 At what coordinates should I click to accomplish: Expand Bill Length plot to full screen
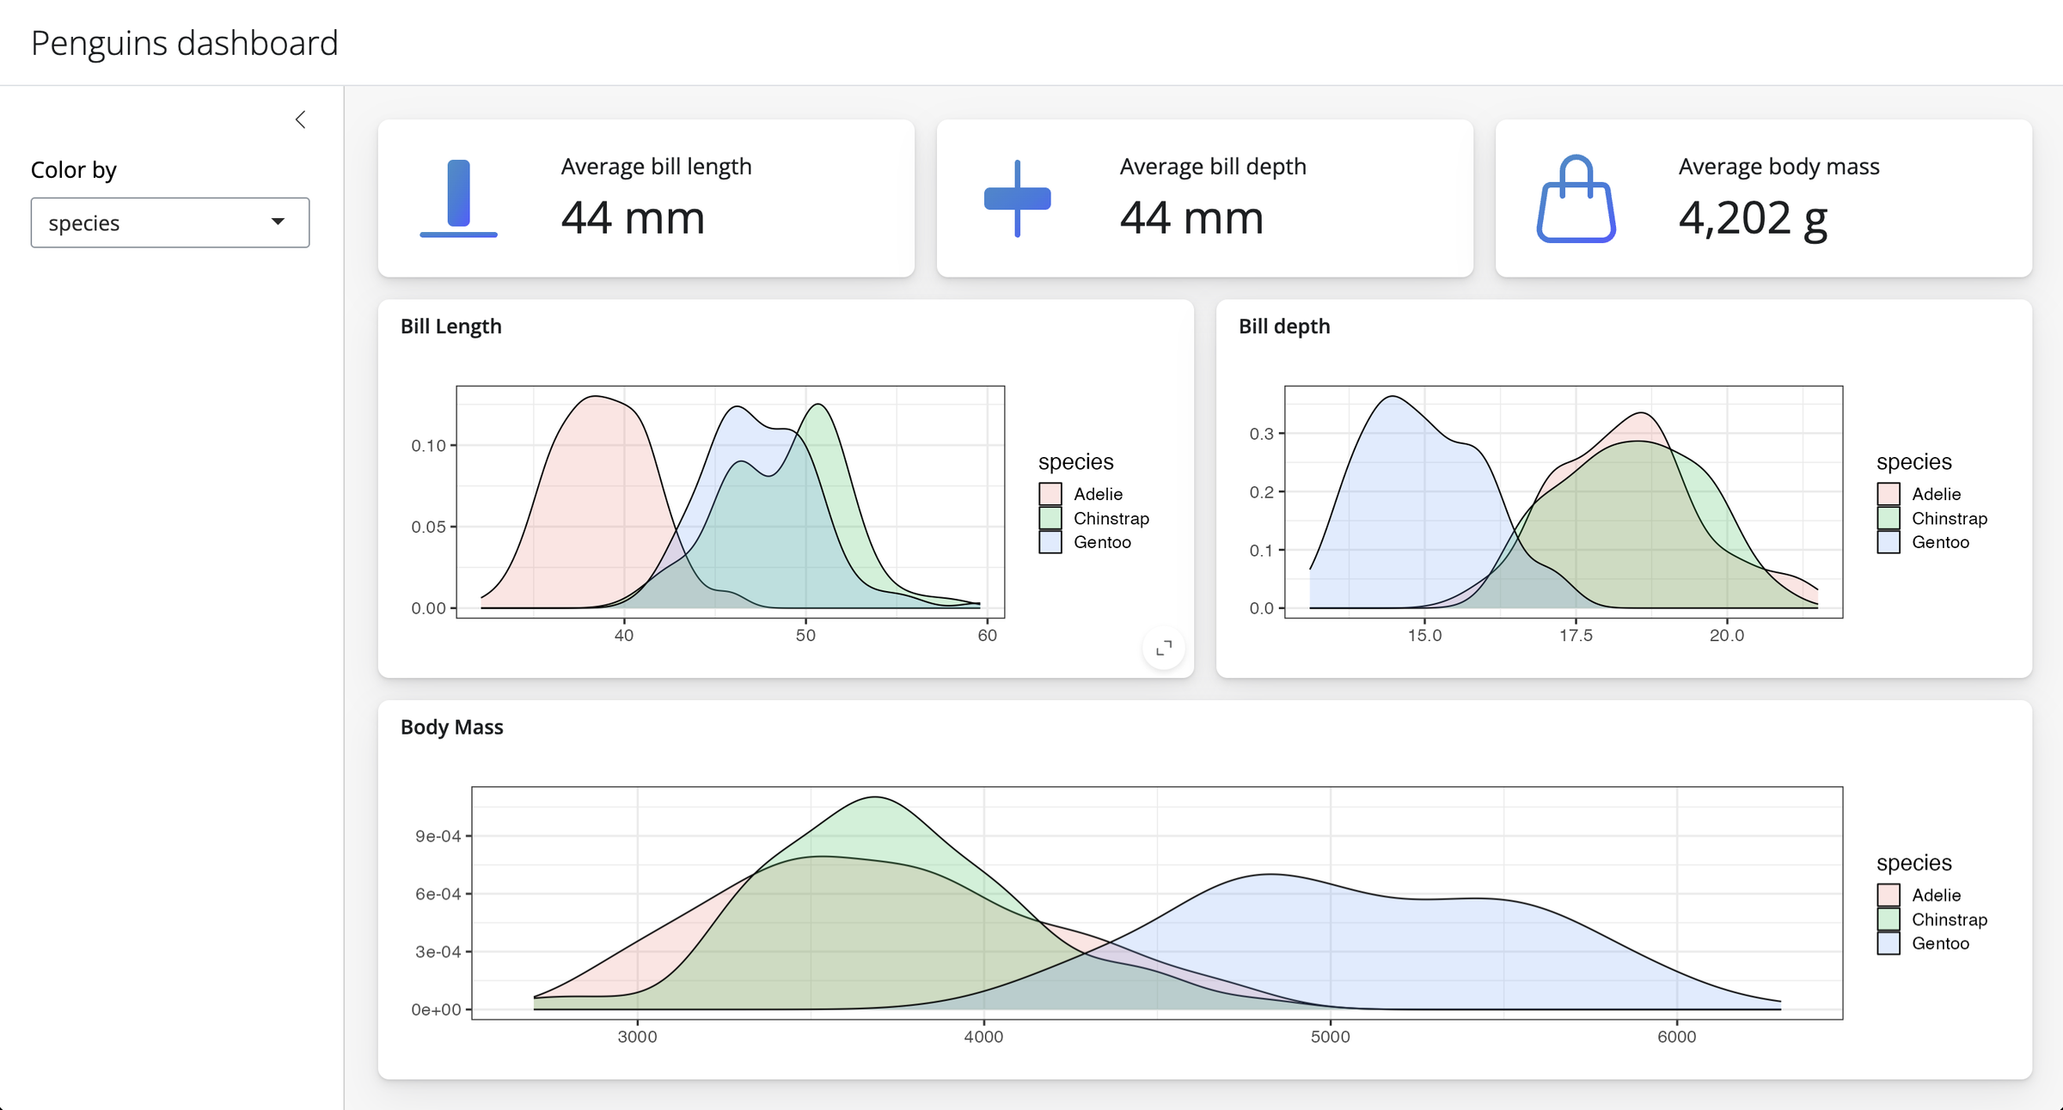click(1164, 649)
